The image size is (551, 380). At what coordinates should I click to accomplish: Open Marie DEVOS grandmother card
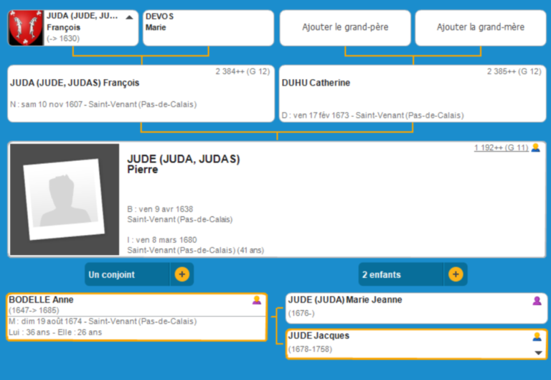[x=208, y=28]
